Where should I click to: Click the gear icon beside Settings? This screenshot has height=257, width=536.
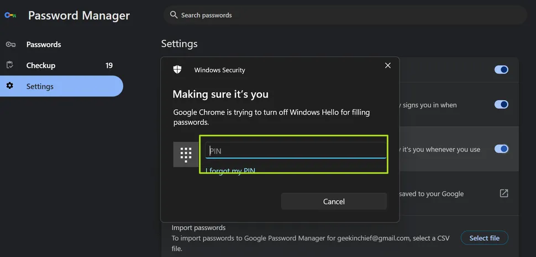click(10, 86)
